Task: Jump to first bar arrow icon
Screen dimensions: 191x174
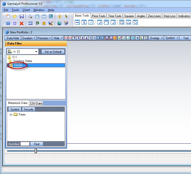Action: click(x=98, y=38)
